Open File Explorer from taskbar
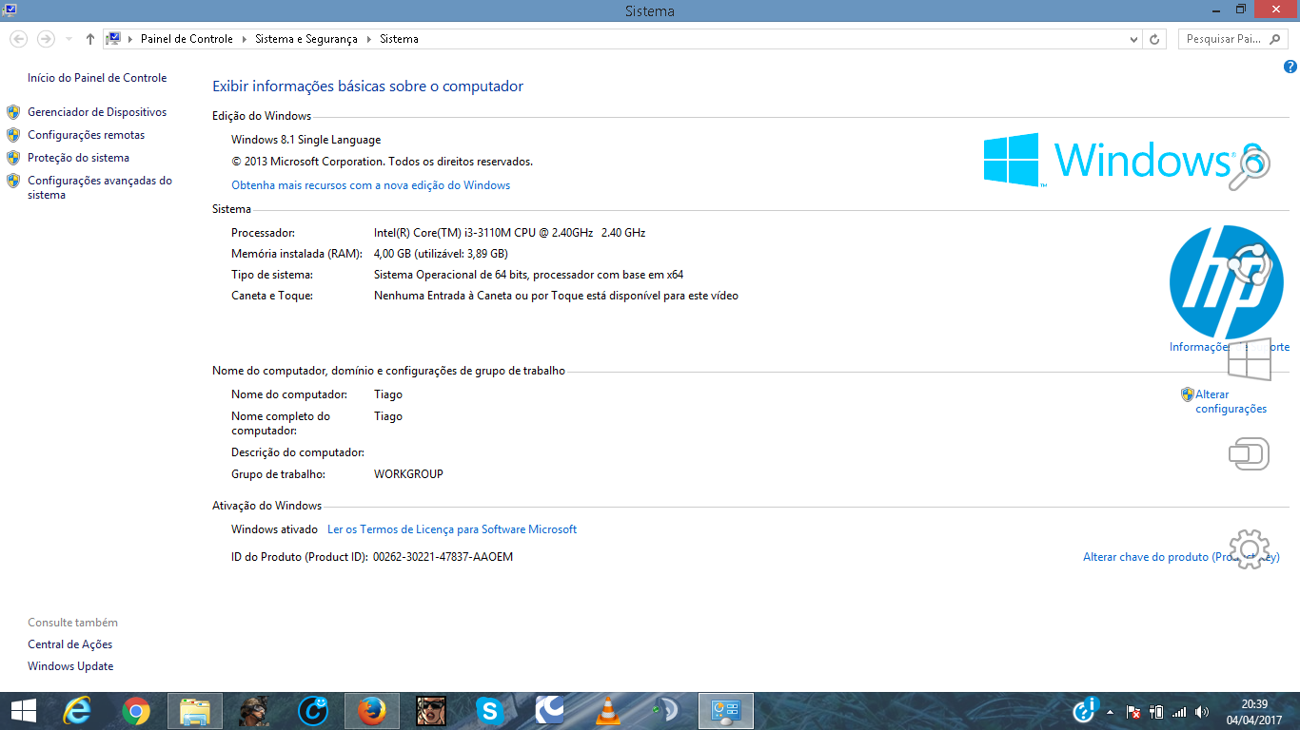 click(195, 710)
